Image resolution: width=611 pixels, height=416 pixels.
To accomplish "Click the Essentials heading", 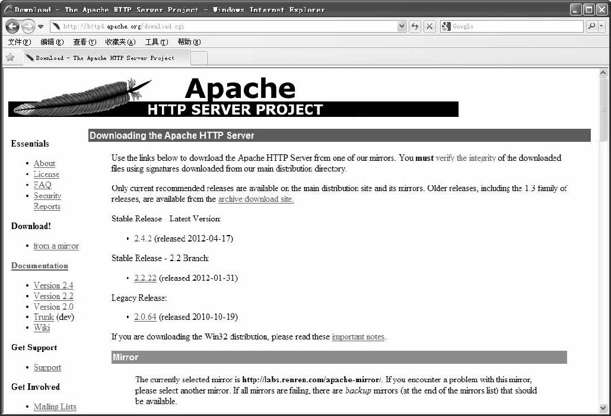I will pos(30,144).
